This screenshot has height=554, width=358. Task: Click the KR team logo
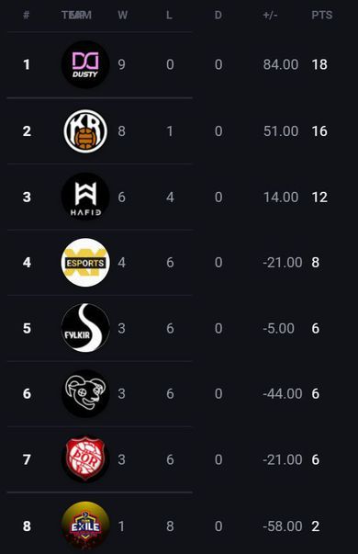pyautogui.click(x=85, y=131)
